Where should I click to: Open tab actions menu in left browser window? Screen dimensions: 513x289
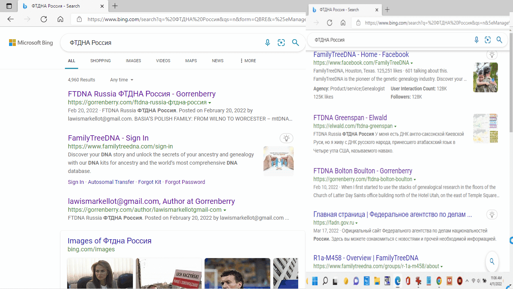pos(9,6)
